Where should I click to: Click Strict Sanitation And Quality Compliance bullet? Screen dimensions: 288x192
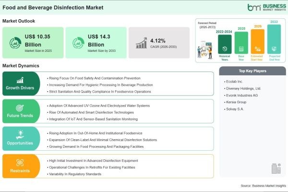click(100, 92)
